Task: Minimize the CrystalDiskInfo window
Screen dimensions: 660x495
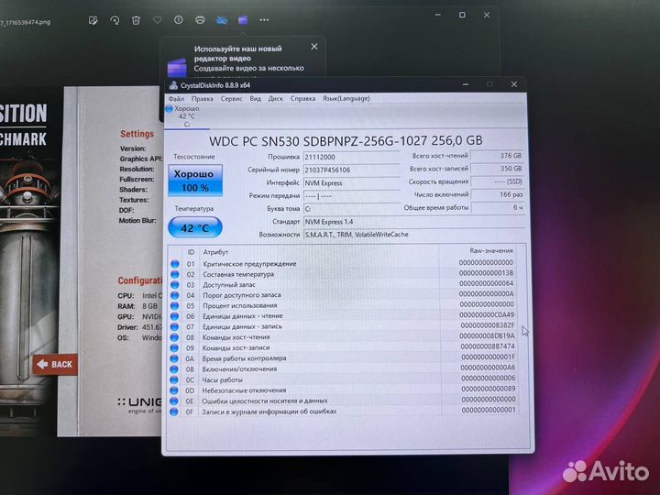Action: click(466, 84)
